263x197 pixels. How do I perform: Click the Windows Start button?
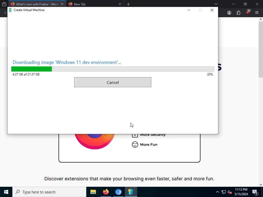(x=6, y=192)
